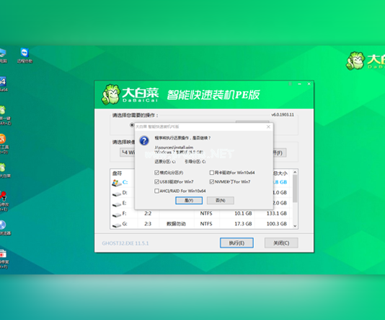Viewport: 385px width, 320px height.
Task: Toggle USB3 driver For Win7 checkbox
Action: (x=156, y=182)
